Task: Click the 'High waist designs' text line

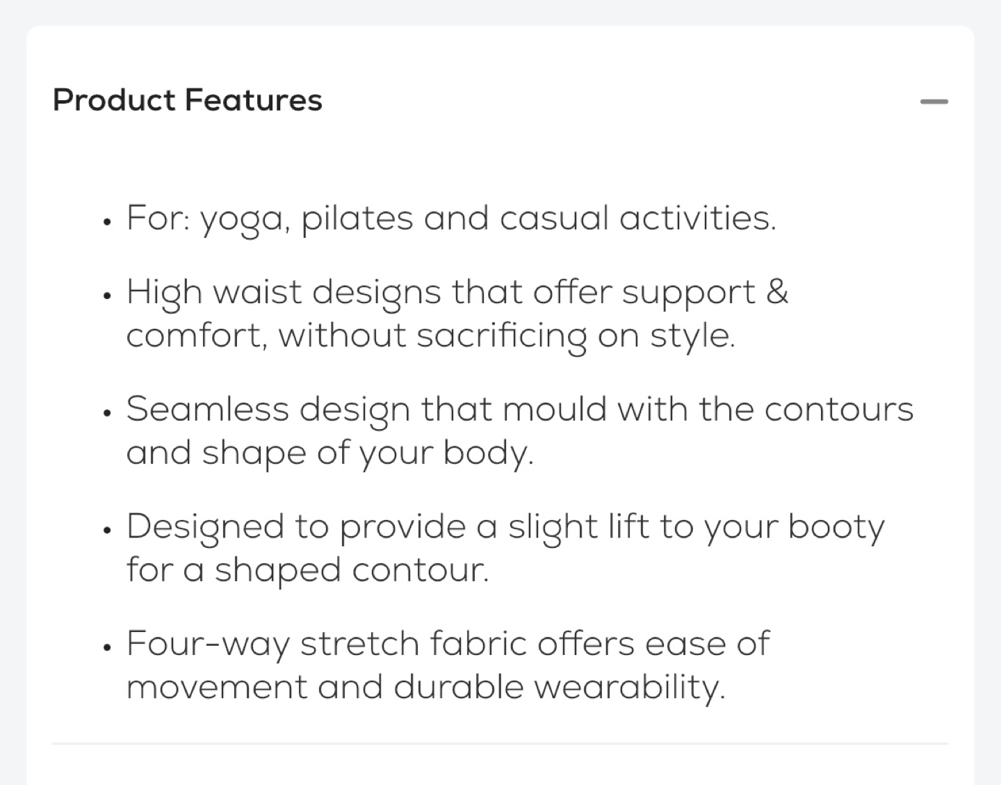Action: (x=457, y=293)
